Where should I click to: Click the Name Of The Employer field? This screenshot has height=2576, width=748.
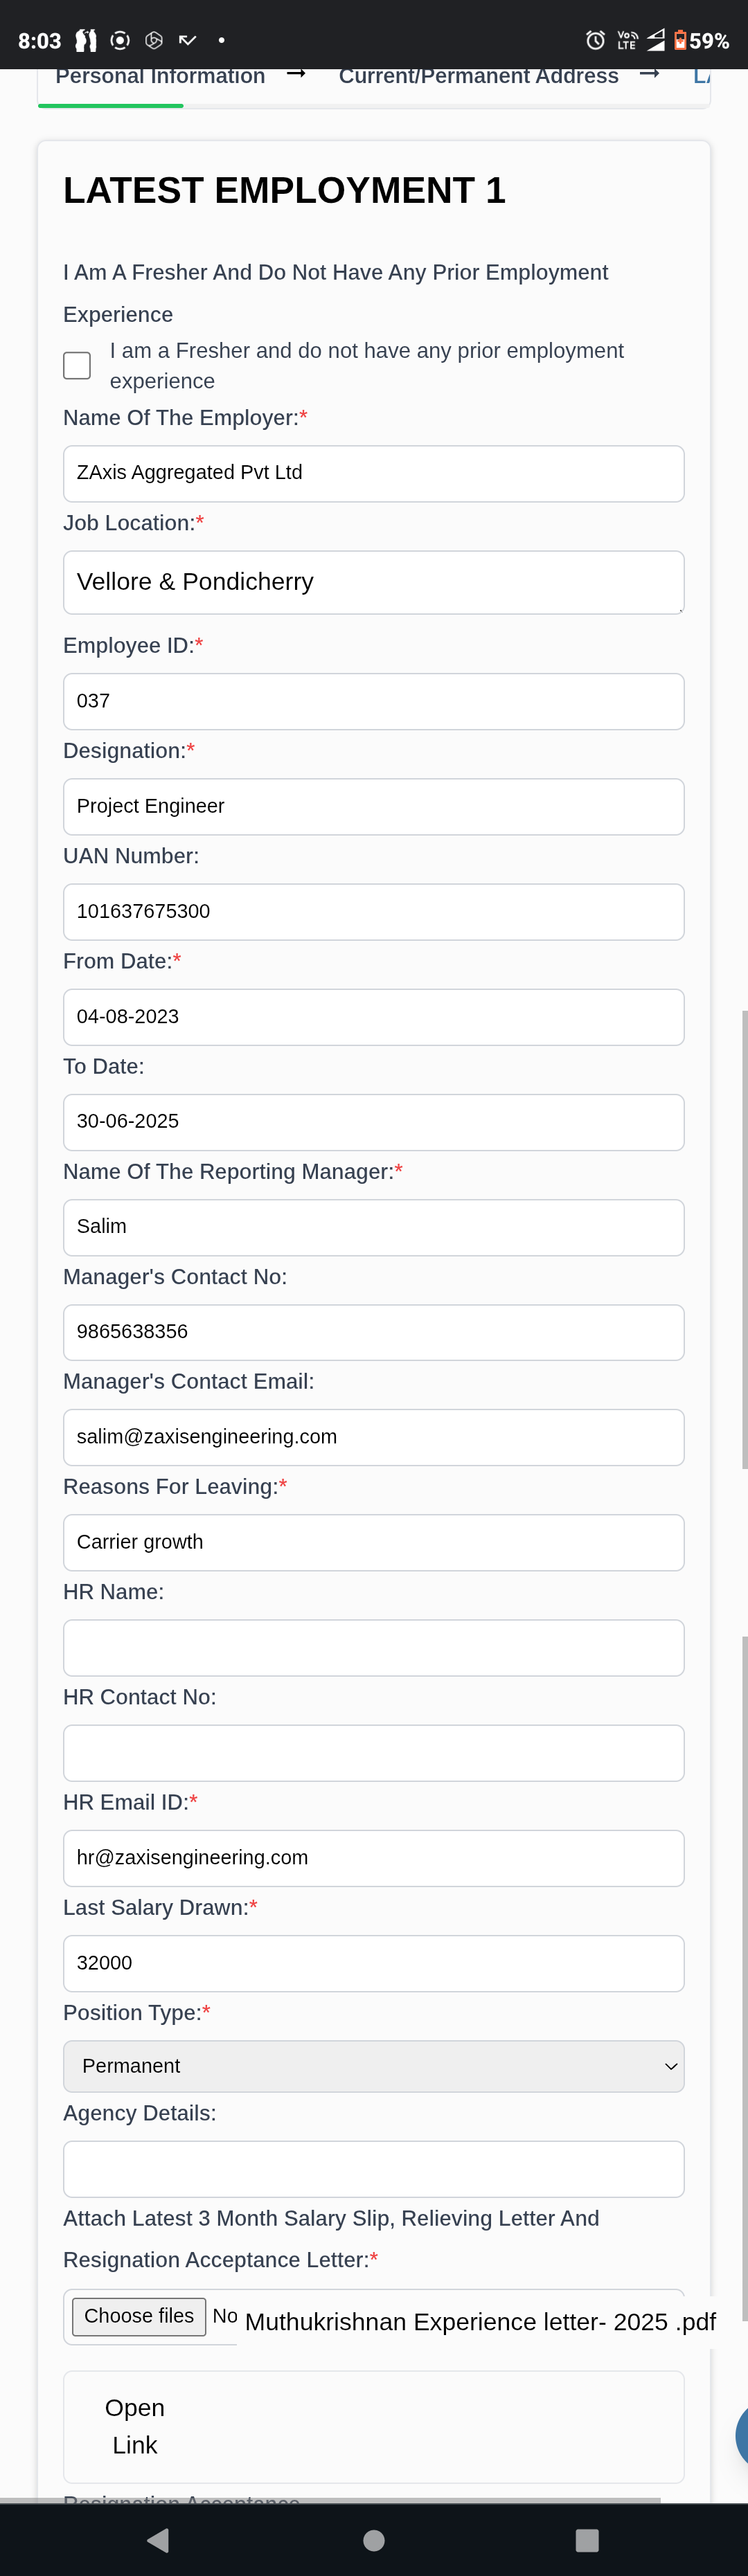pos(373,473)
